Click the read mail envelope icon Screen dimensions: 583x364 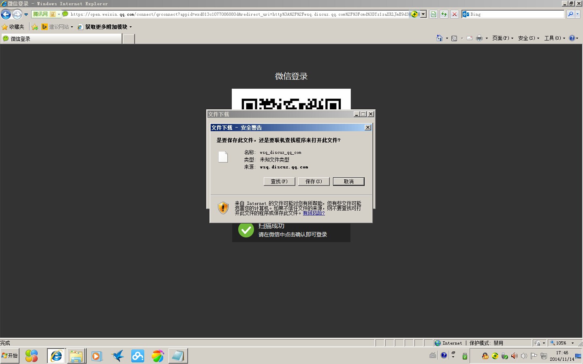coord(470,38)
